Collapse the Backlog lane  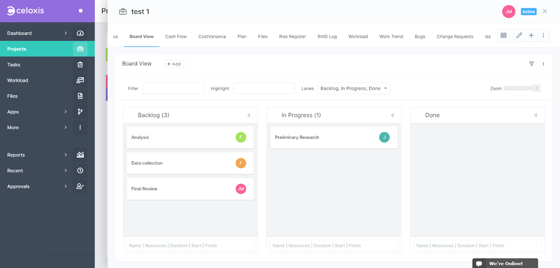pos(248,115)
